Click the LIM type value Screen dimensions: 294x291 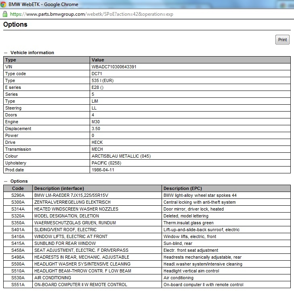pyautogui.click(x=94, y=101)
